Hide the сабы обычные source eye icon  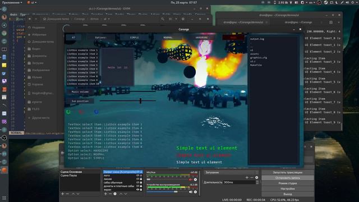pos(137,182)
